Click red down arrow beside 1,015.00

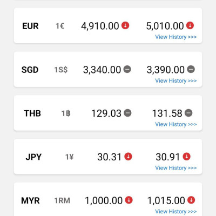(x=191, y=200)
